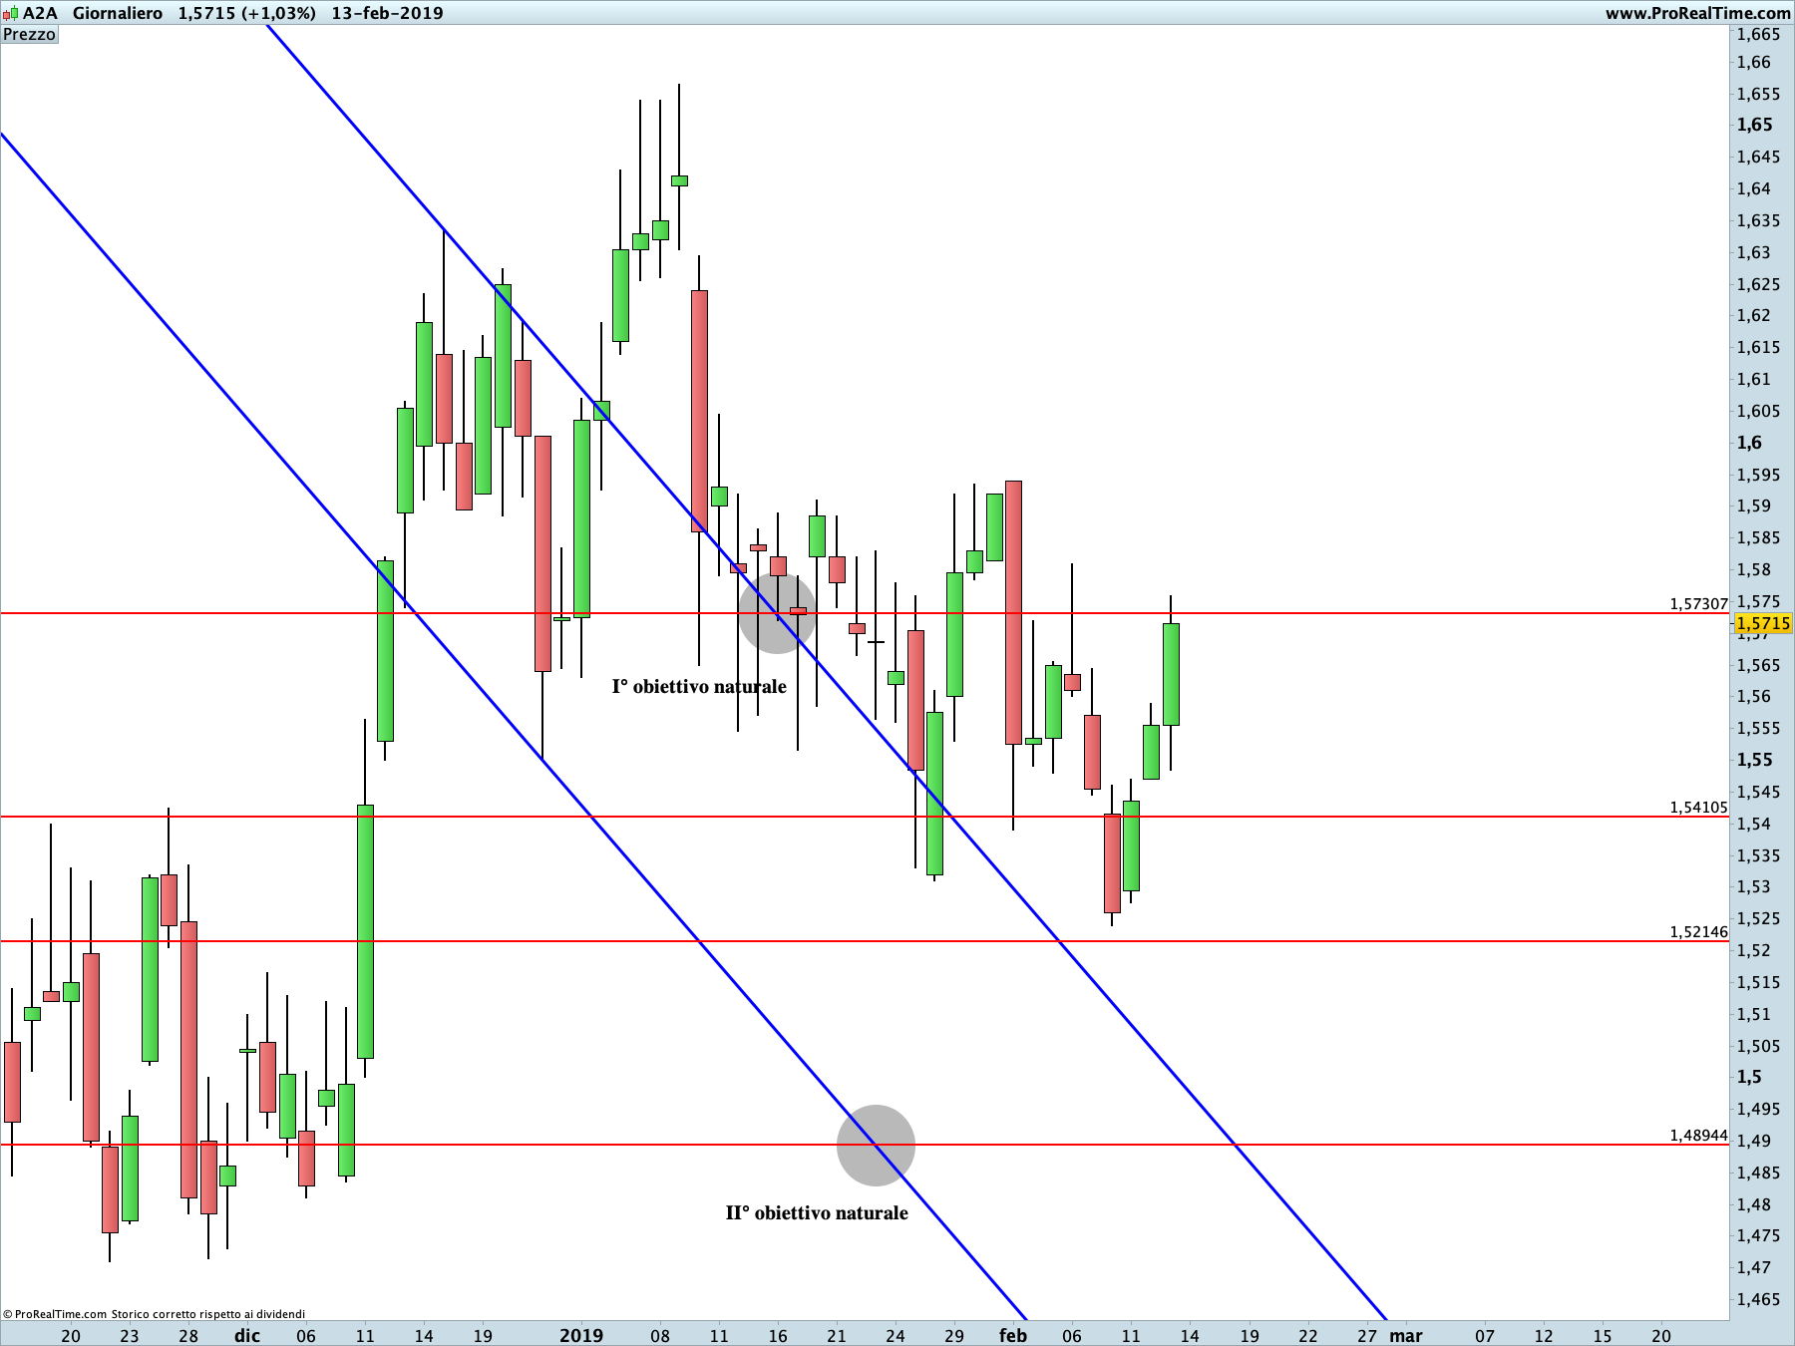
Task: Click the dic label on time axis
Action: pos(247,1335)
